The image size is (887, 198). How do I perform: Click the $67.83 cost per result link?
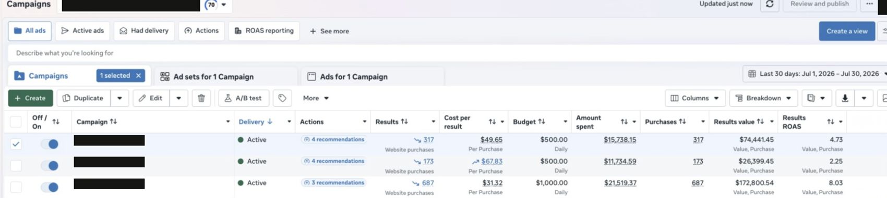pyautogui.click(x=492, y=161)
